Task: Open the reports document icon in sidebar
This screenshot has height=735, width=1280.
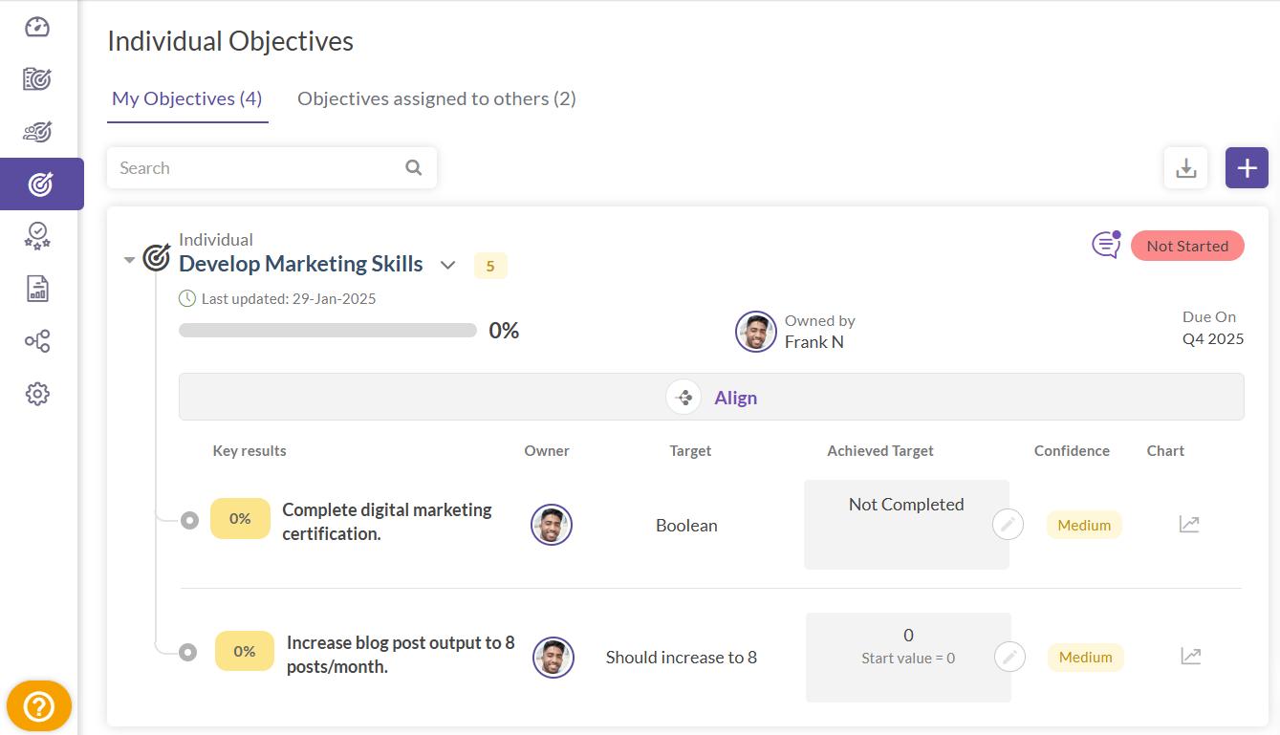Action: [x=37, y=289]
